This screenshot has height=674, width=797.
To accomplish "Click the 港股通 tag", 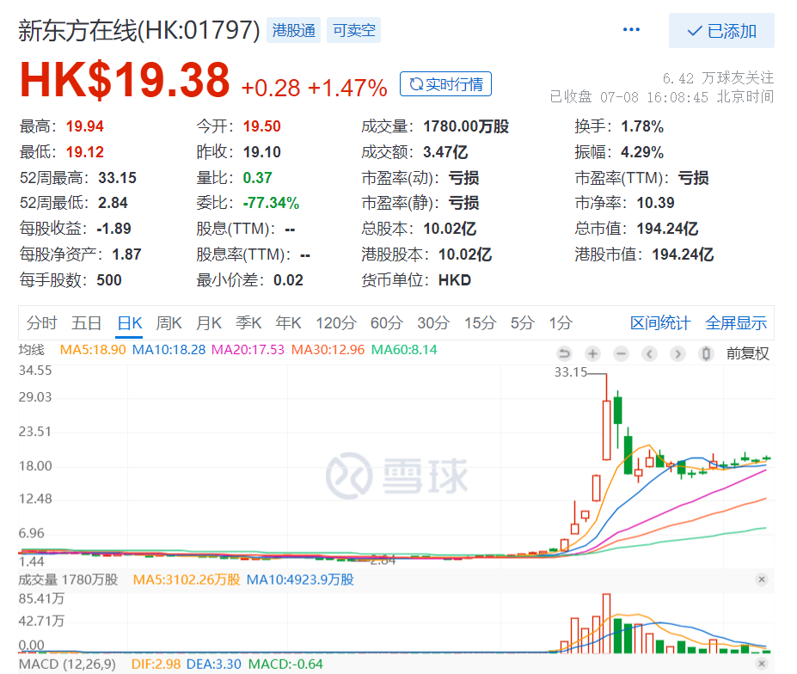I will (294, 31).
